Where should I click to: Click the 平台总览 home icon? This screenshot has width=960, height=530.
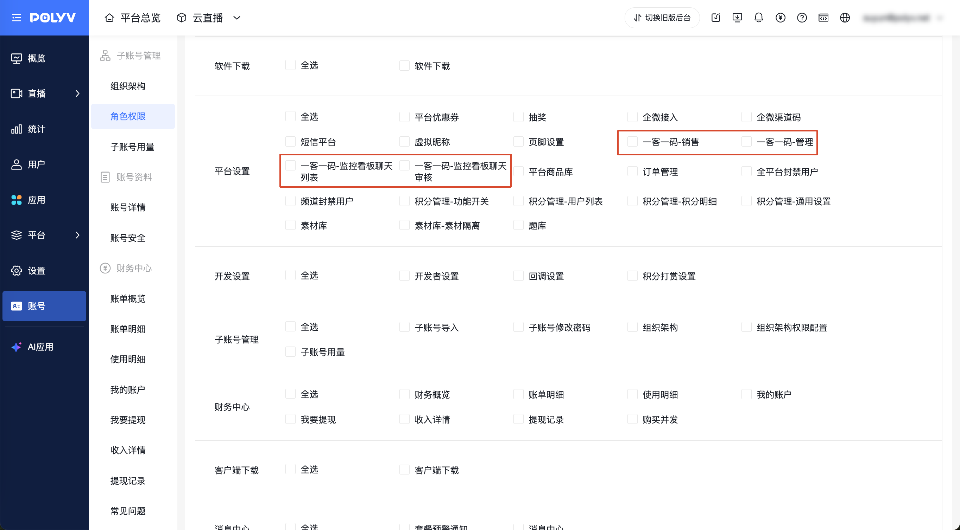pos(109,18)
